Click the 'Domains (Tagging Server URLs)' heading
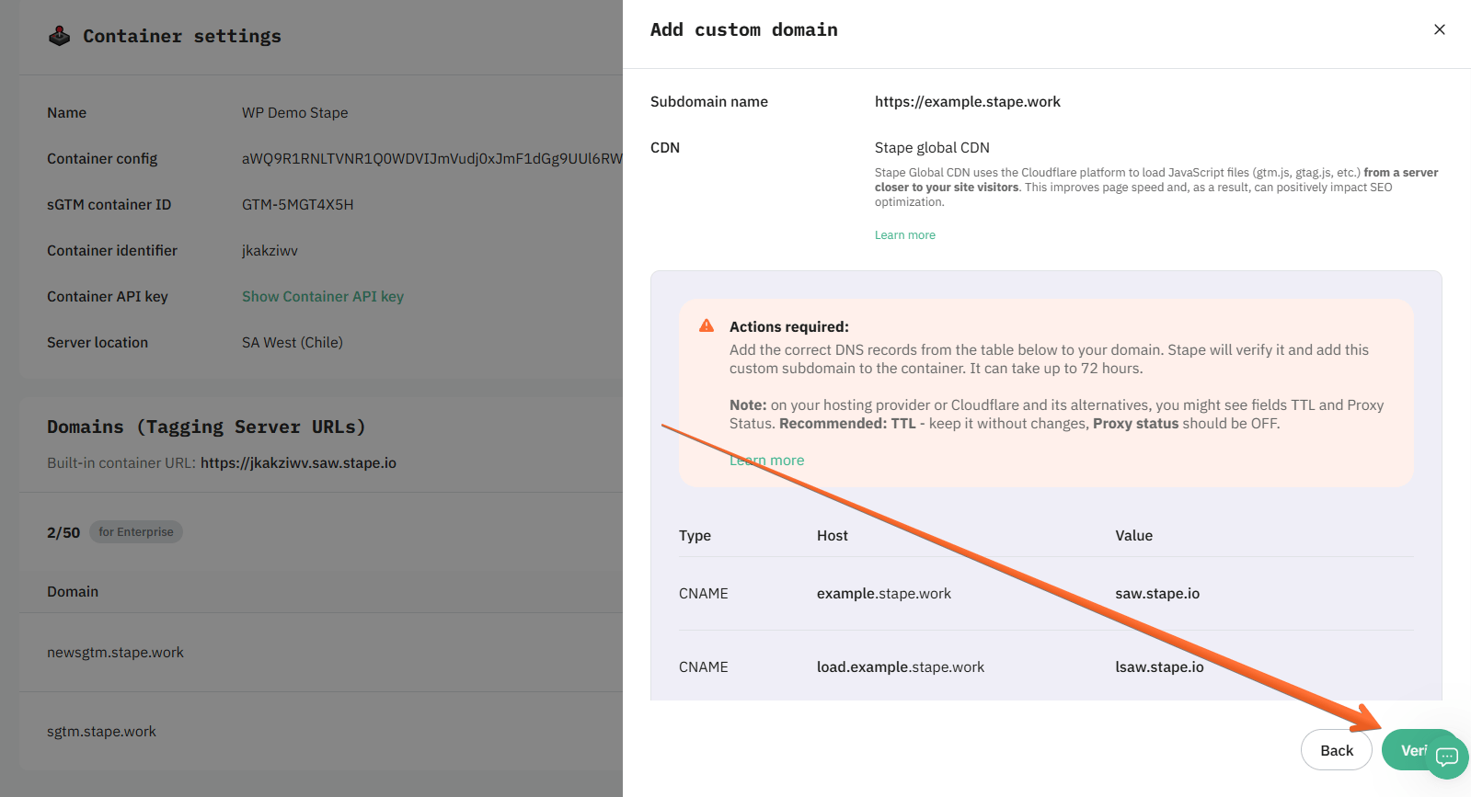This screenshot has height=797, width=1471. 206,427
